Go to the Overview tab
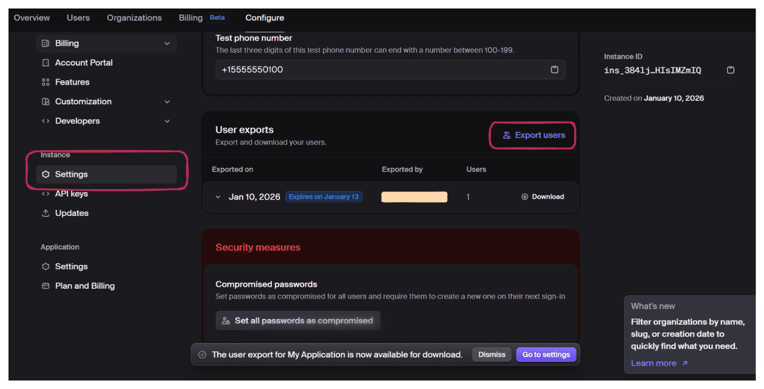The height and width of the screenshot is (389, 764). coord(32,18)
